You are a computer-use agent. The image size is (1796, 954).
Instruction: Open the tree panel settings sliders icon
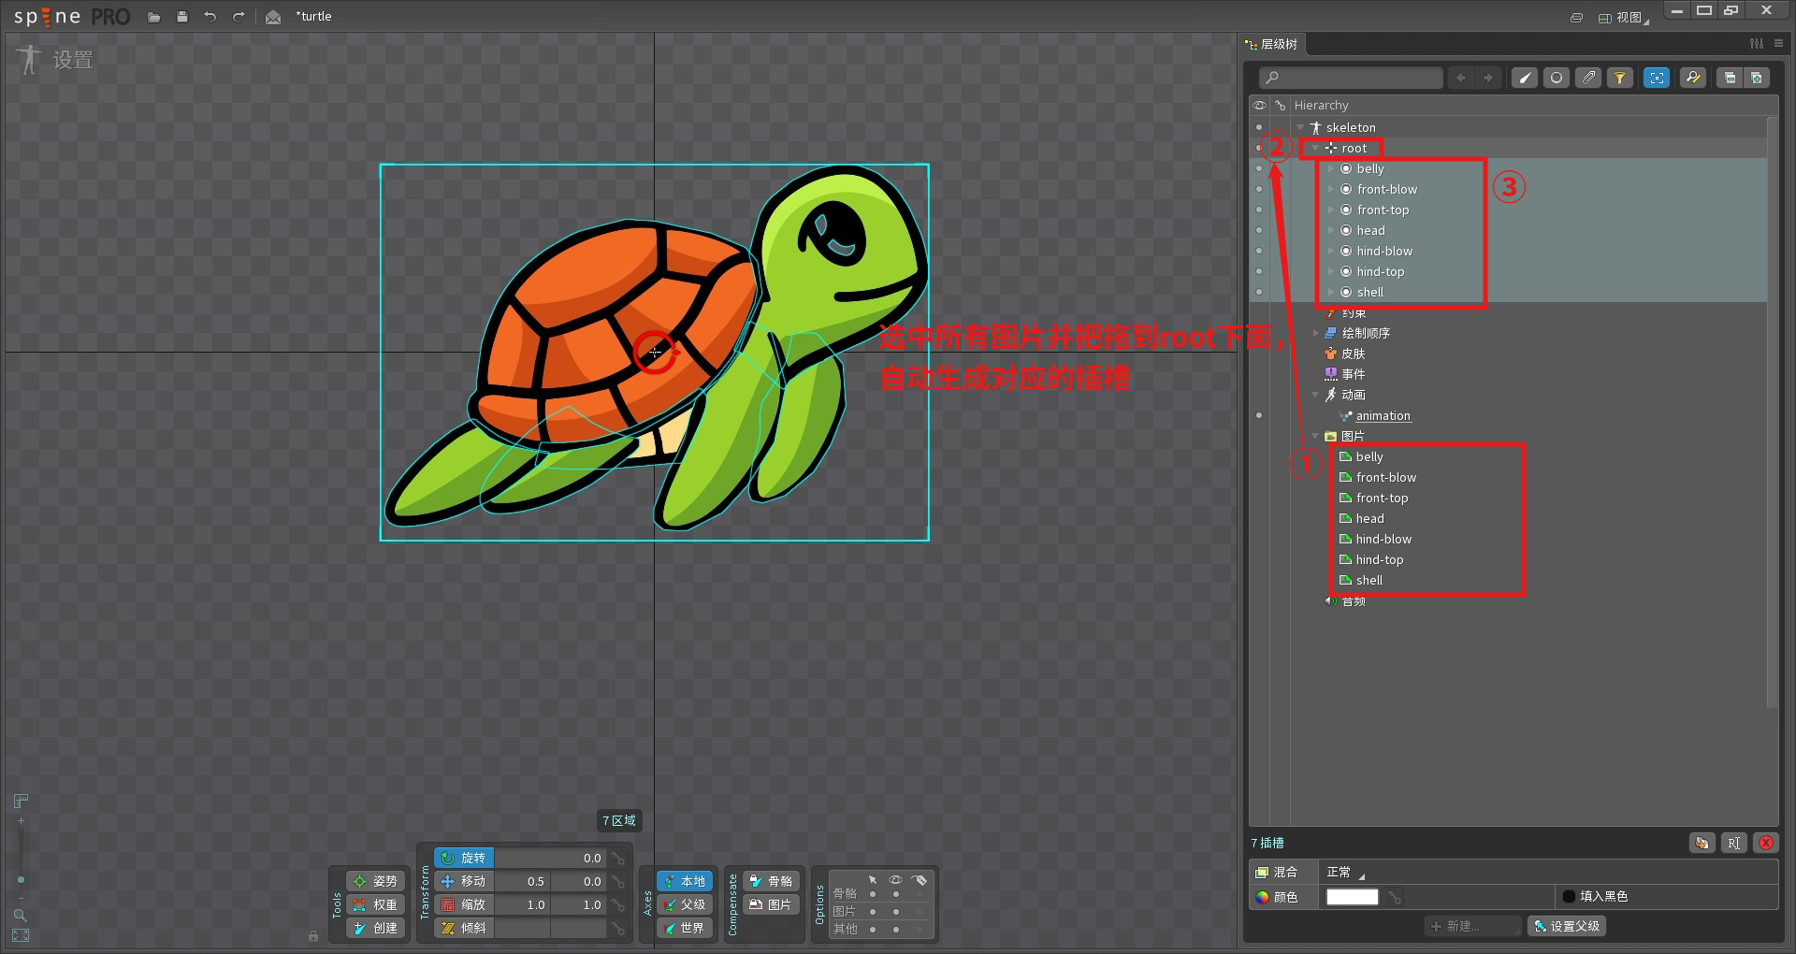[1757, 44]
